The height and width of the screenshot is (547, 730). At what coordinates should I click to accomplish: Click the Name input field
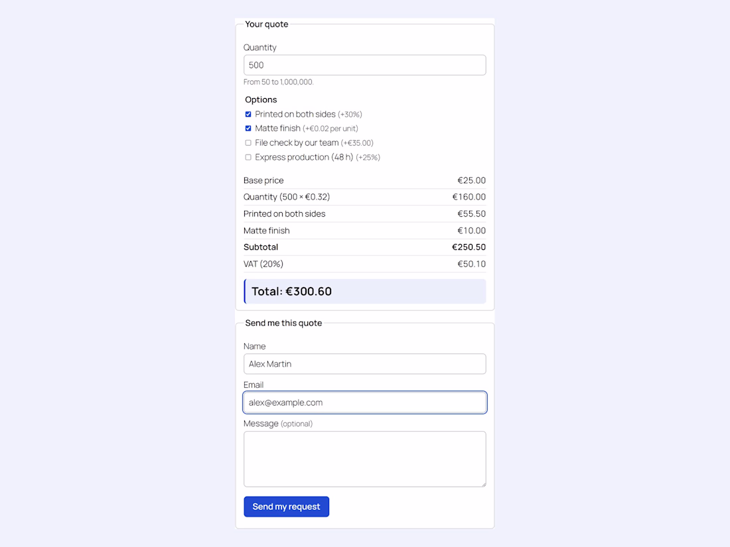point(364,364)
